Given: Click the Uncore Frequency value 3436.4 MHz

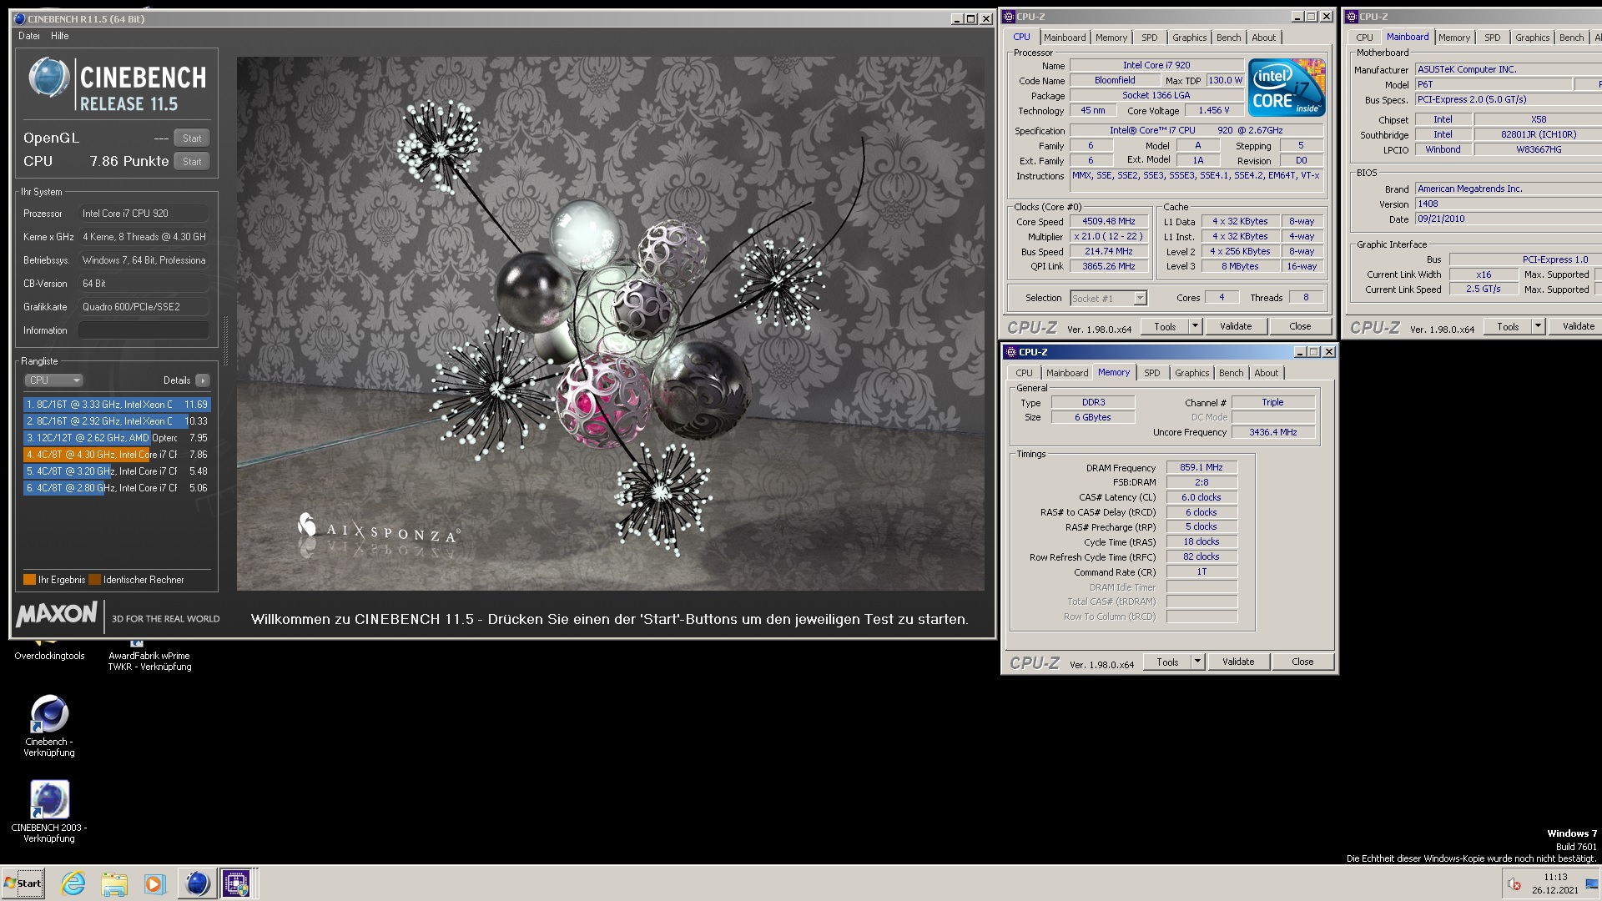Looking at the screenshot, I should pos(1273,432).
